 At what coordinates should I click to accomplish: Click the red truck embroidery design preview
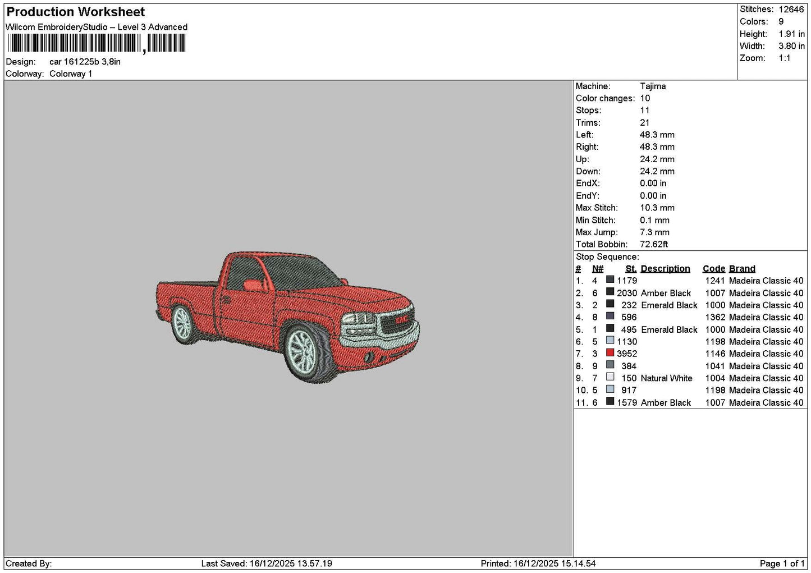[287, 317]
